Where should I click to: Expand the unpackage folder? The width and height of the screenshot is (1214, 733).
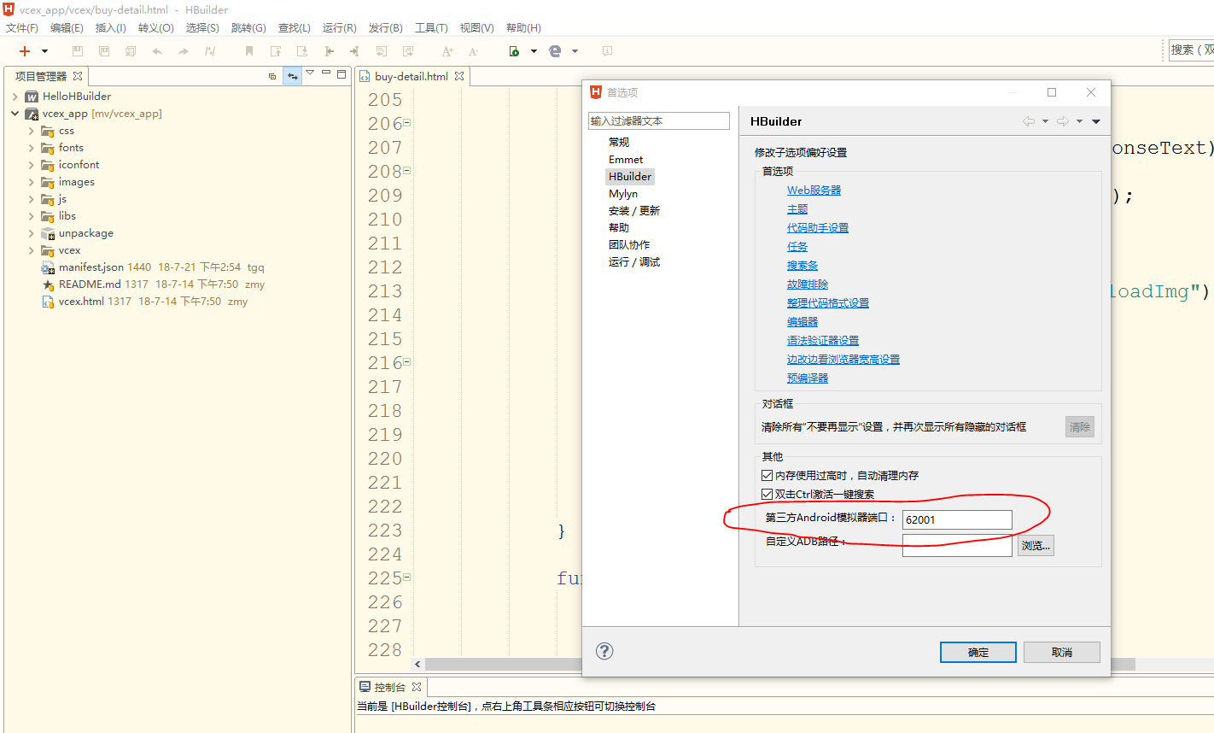[x=32, y=233]
